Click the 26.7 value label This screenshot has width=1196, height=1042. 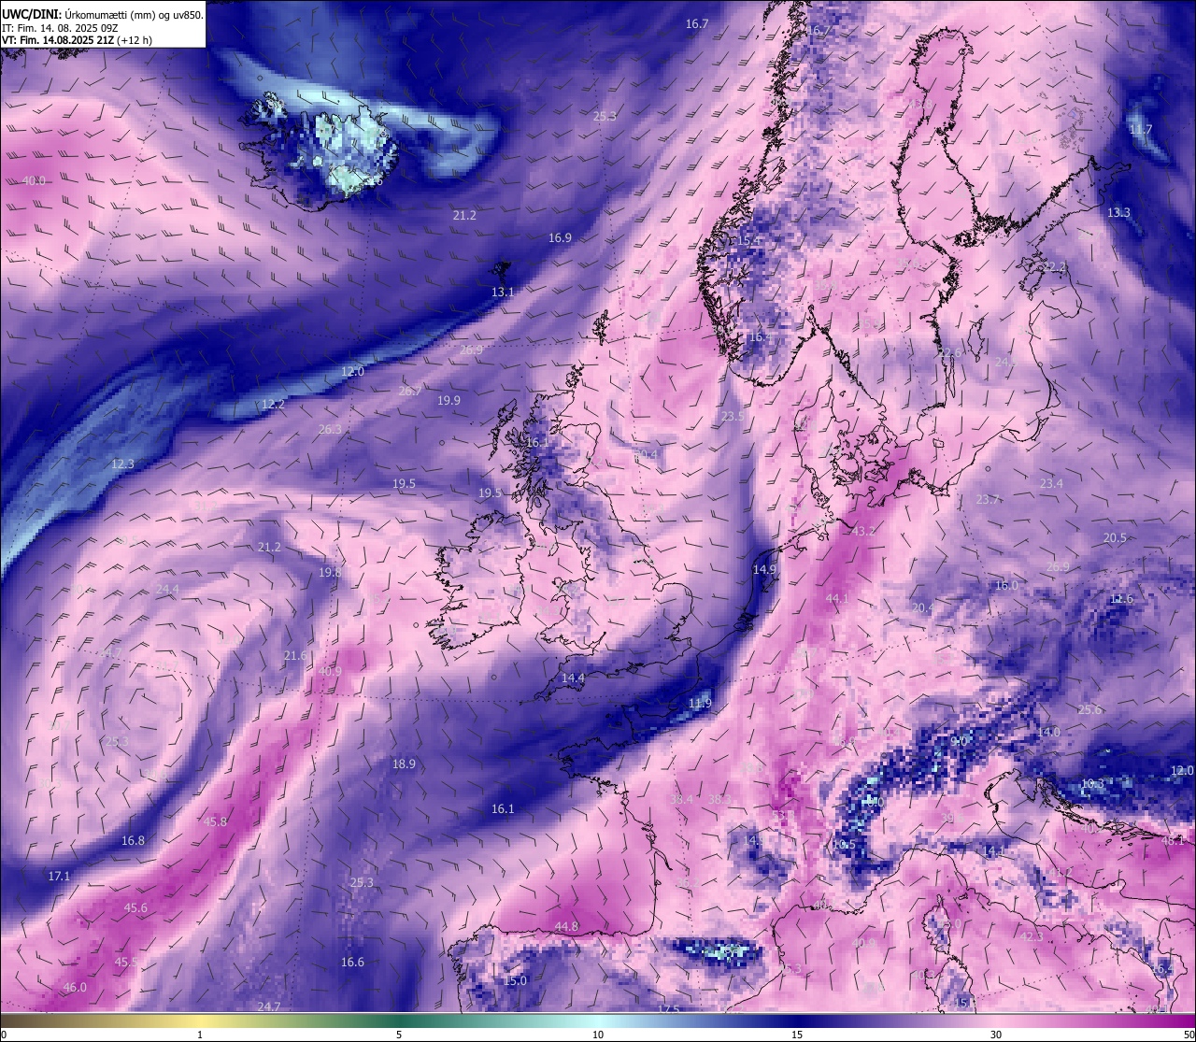pos(409,392)
